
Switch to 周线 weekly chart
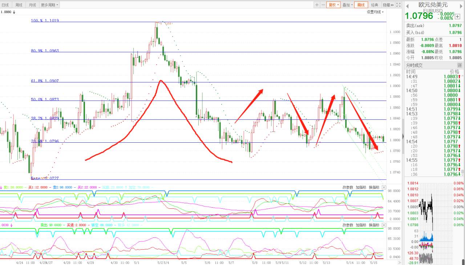(19, 5)
